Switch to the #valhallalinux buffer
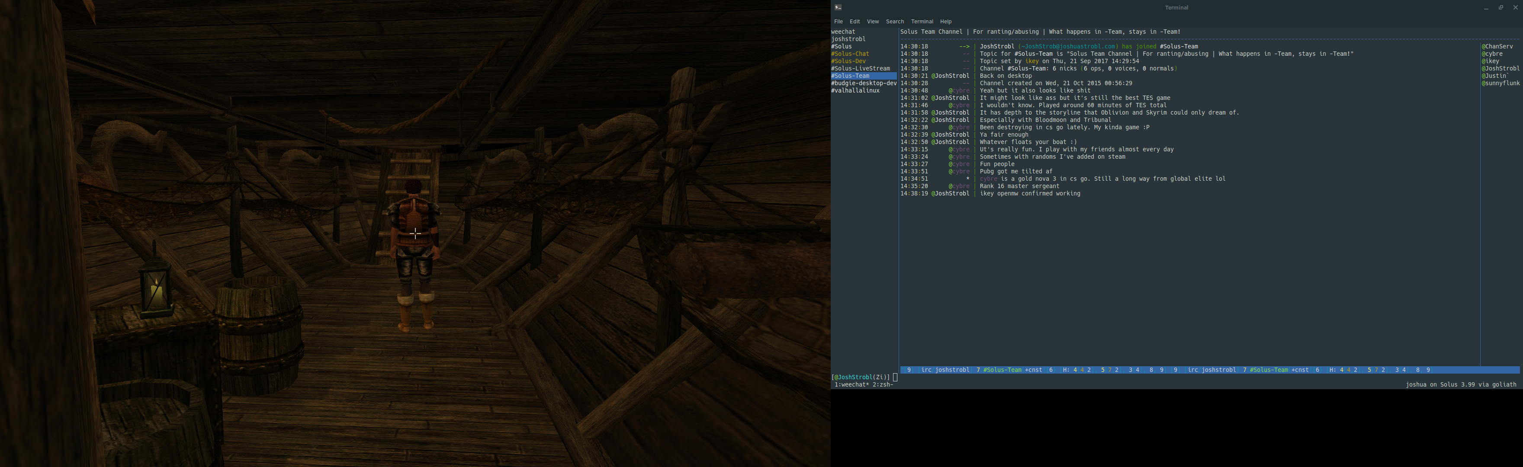This screenshot has width=1523, height=467. [855, 91]
